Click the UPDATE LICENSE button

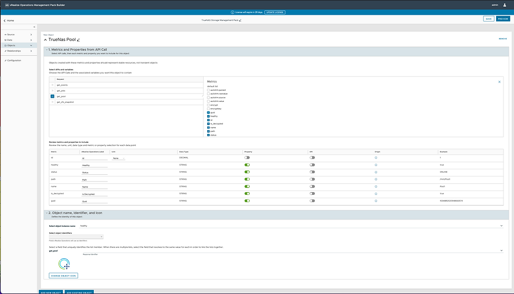point(275,12)
